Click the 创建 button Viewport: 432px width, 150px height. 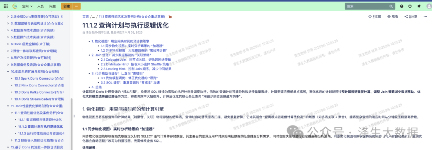[x=66, y=6]
